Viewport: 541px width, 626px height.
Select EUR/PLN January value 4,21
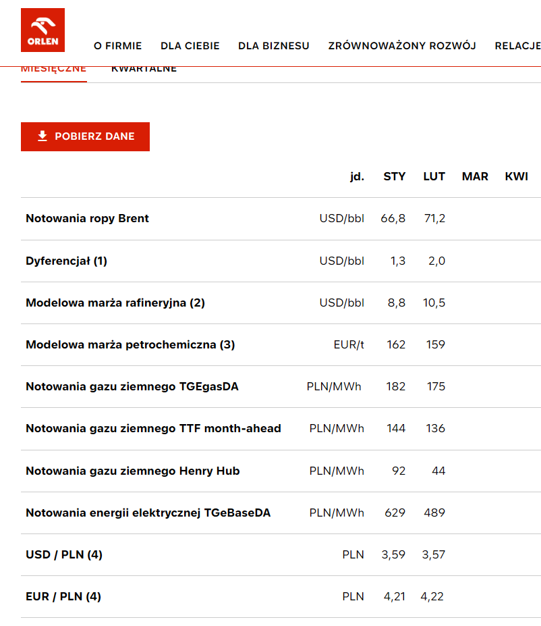(x=395, y=596)
